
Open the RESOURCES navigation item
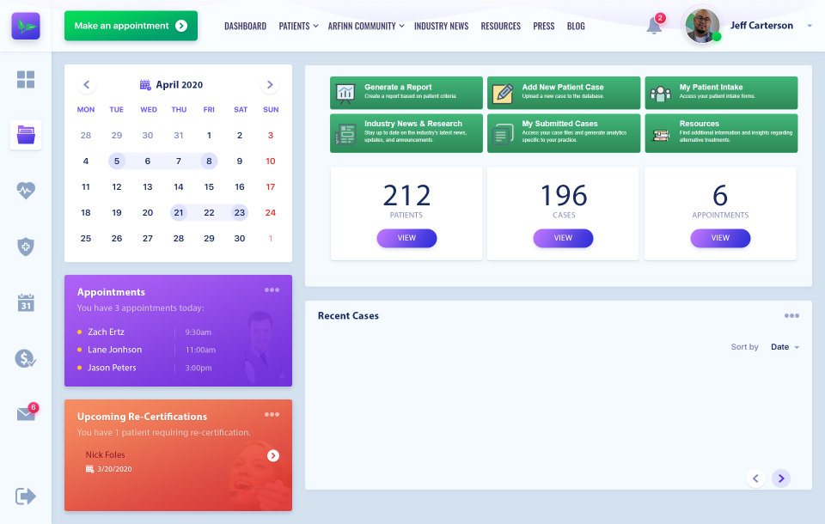point(500,26)
